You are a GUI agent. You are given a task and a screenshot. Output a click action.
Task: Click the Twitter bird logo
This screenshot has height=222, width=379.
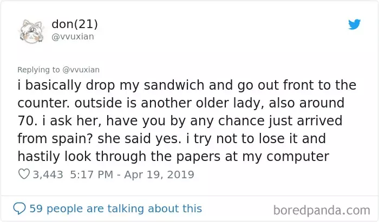pos(354,24)
